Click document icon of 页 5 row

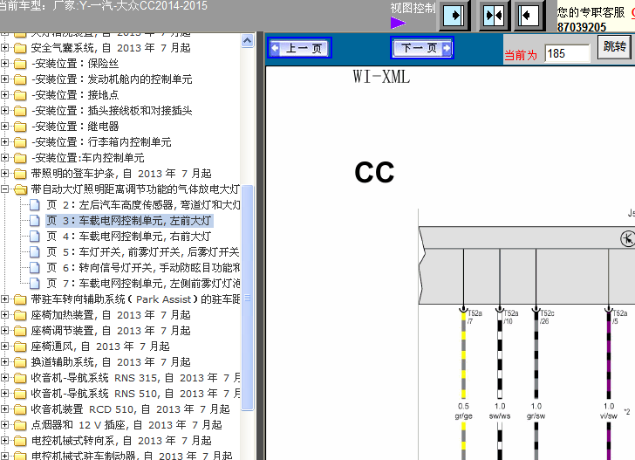point(35,252)
